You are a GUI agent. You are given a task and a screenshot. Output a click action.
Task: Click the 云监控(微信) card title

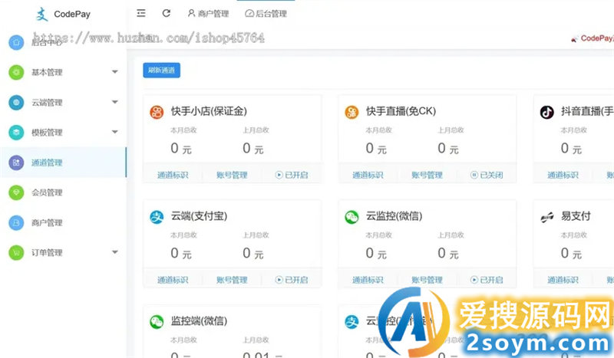pos(394,216)
